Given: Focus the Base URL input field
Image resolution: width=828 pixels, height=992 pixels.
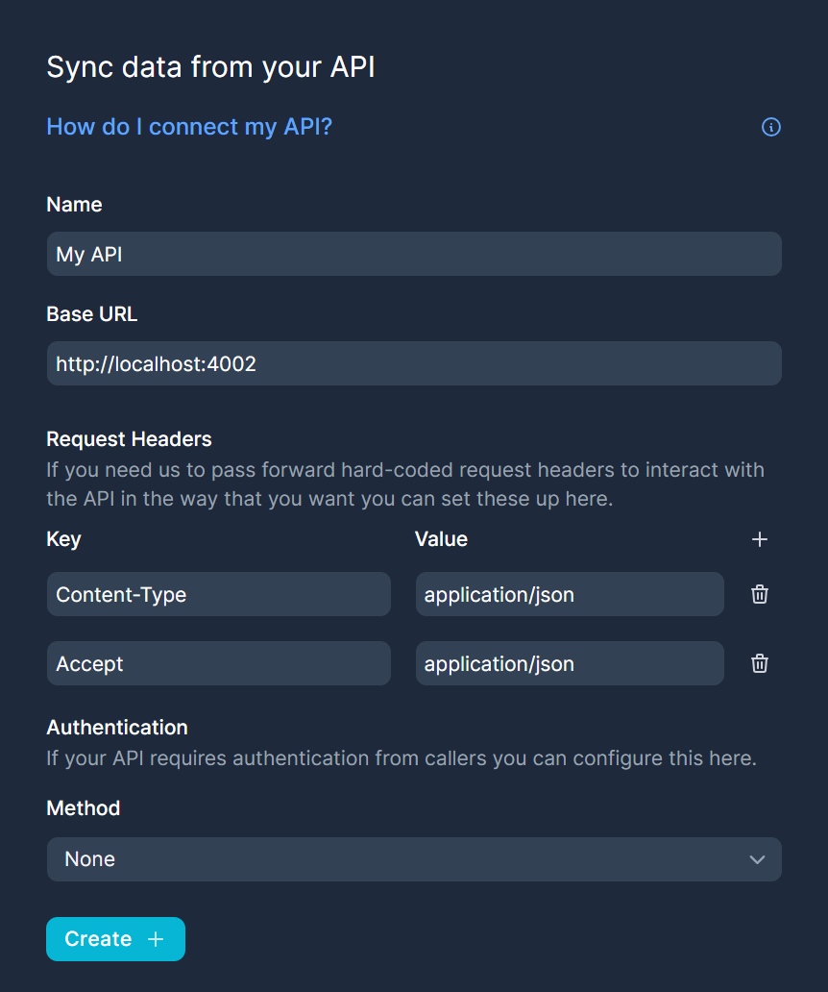Looking at the screenshot, I should (x=414, y=363).
